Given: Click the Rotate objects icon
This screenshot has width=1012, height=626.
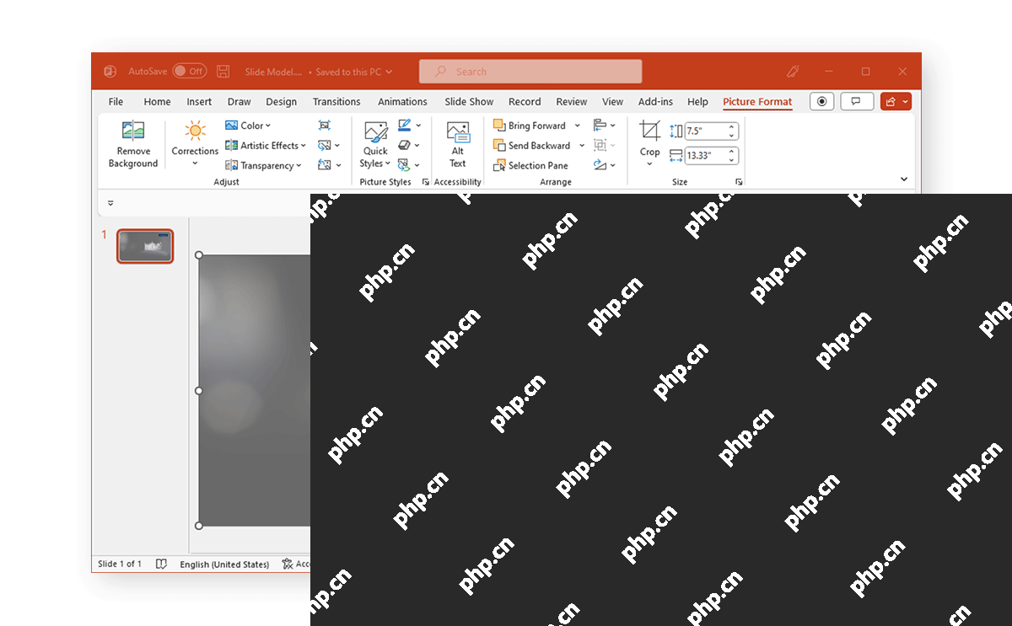Looking at the screenshot, I should tap(600, 165).
